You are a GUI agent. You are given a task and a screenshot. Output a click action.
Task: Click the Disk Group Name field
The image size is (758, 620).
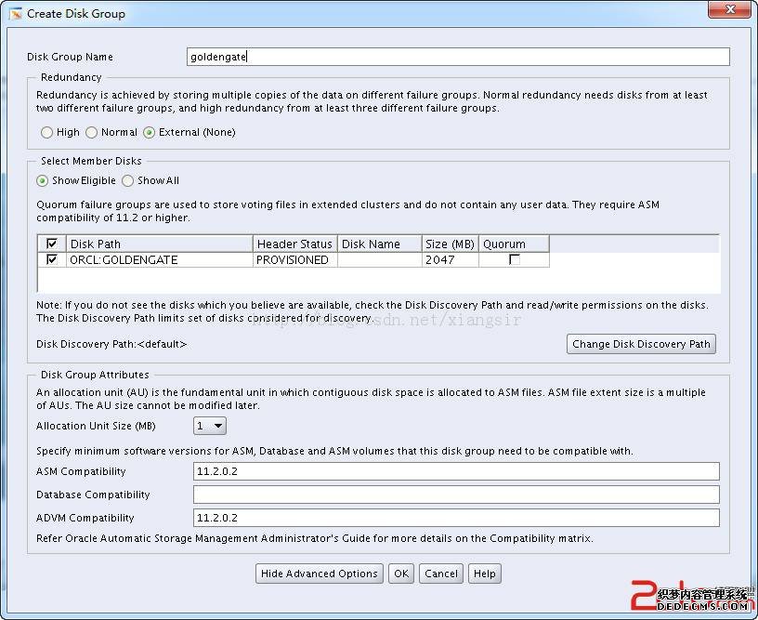(x=458, y=57)
